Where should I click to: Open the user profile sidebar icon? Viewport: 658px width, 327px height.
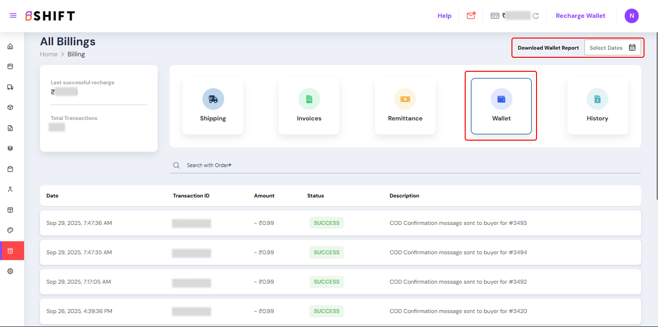coord(10,189)
